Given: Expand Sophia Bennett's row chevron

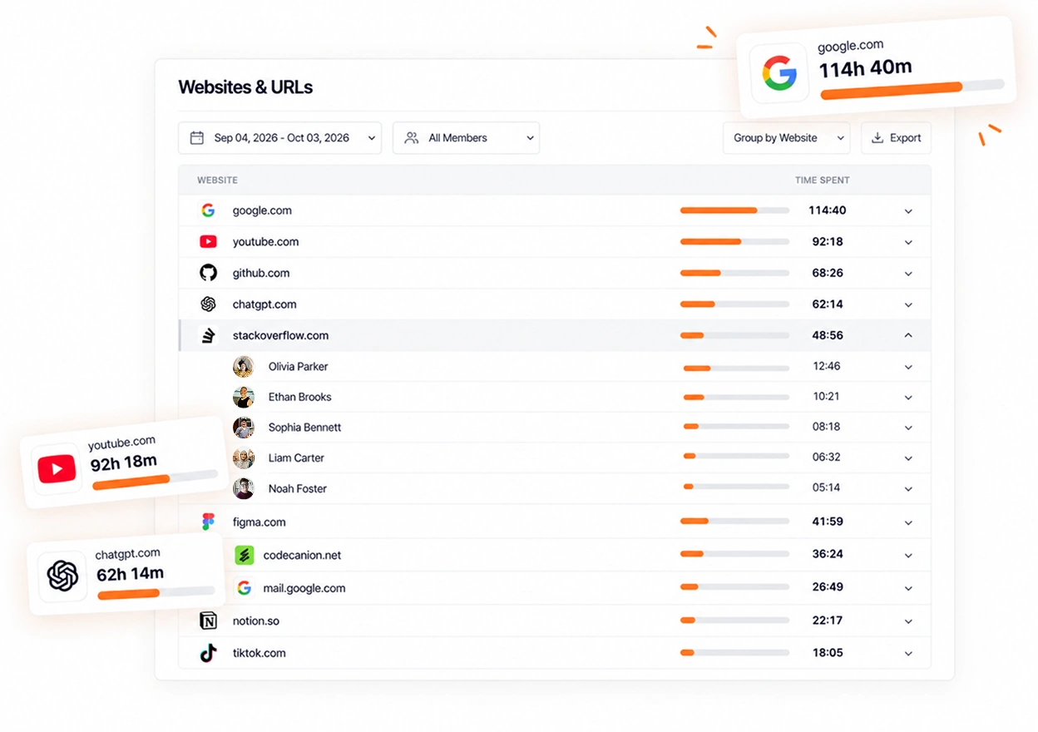Looking at the screenshot, I should [908, 428].
